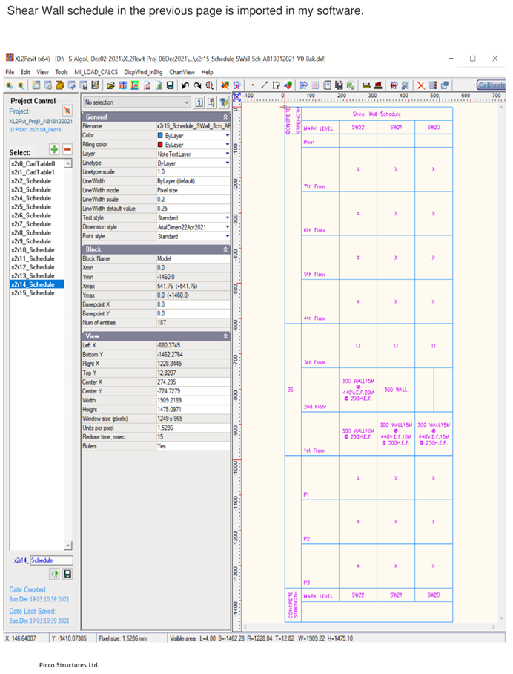Select x2r15_Schedule in the list
This screenshot has width=513, height=674.
(x=33, y=293)
